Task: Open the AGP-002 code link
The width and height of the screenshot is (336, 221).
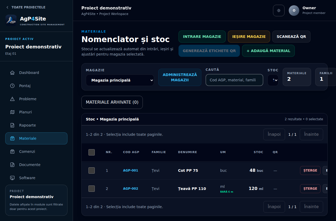Action: [x=130, y=189]
